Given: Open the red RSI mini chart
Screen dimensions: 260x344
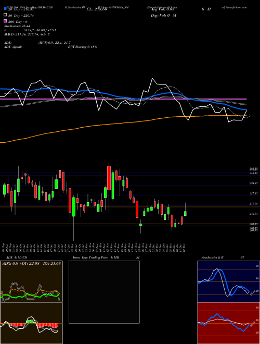Looking at the screenshot, I should tap(228, 323).
